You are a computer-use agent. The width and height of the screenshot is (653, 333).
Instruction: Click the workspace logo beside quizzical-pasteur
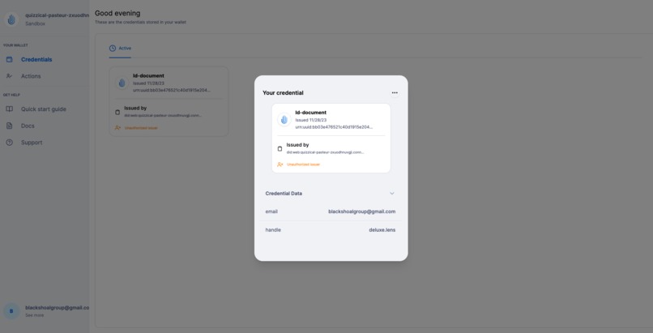[x=11, y=19]
